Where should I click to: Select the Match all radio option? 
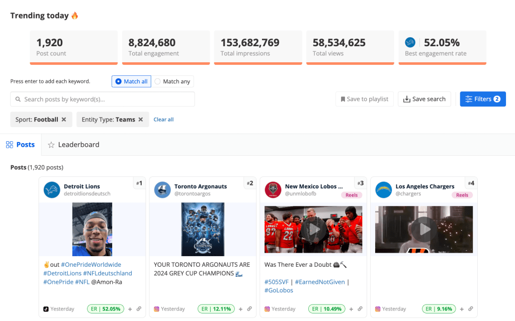(119, 81)
